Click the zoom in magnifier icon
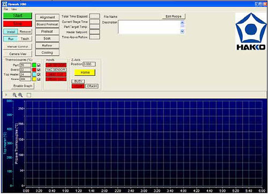The height and width of the screenshot is (194, 268). point(20,95)
